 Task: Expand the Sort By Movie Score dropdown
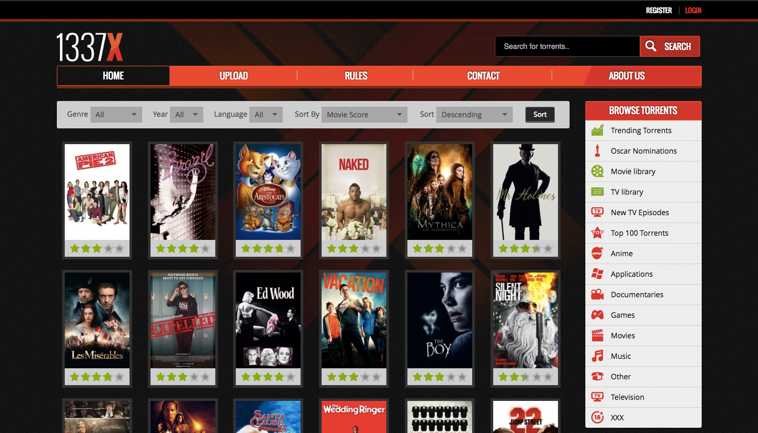click(x=365, y=115)
